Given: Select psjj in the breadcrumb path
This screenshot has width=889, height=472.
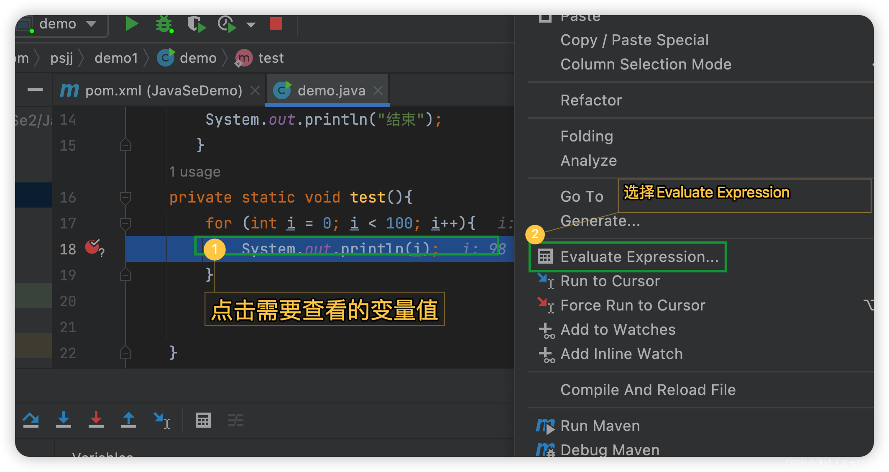Looking at the screenshot, I should click(x=61, y=58).
